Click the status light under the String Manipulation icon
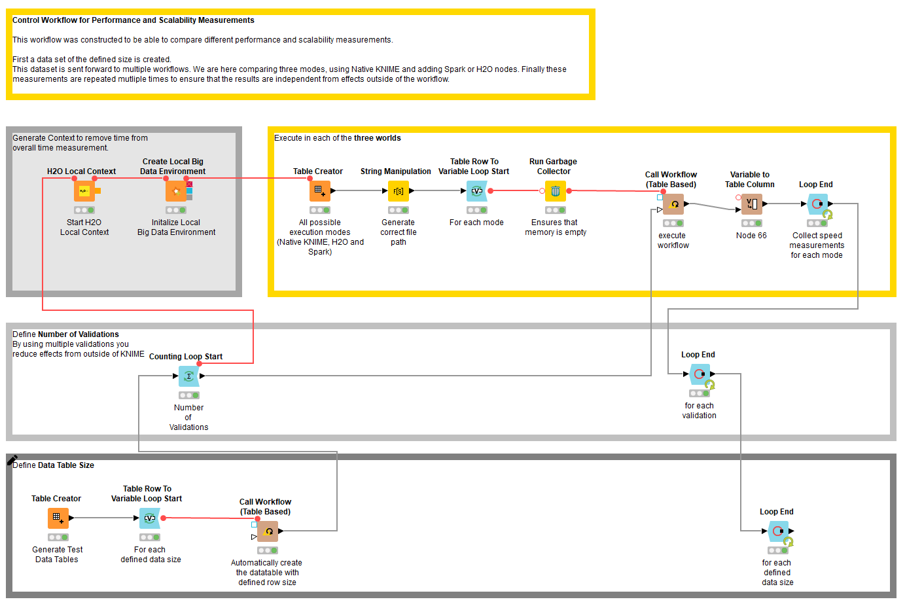905x608 pixels. pyautogui.click(x=399, y=210)
